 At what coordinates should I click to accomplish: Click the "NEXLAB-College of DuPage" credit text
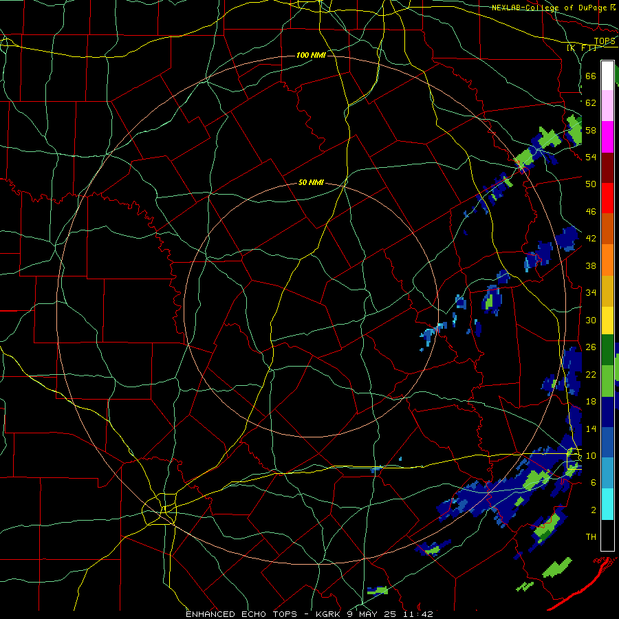pyautogui.click(x=550, y=8)
